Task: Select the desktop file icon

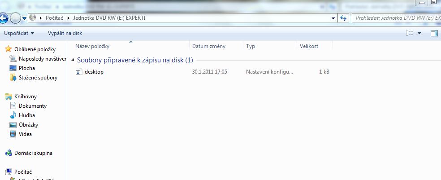Action: (x=79, y=72)
